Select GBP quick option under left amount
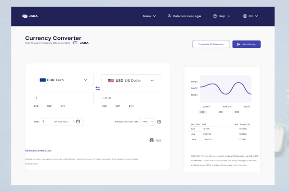This screenshot has height=192, width=289. click(49, 106)
